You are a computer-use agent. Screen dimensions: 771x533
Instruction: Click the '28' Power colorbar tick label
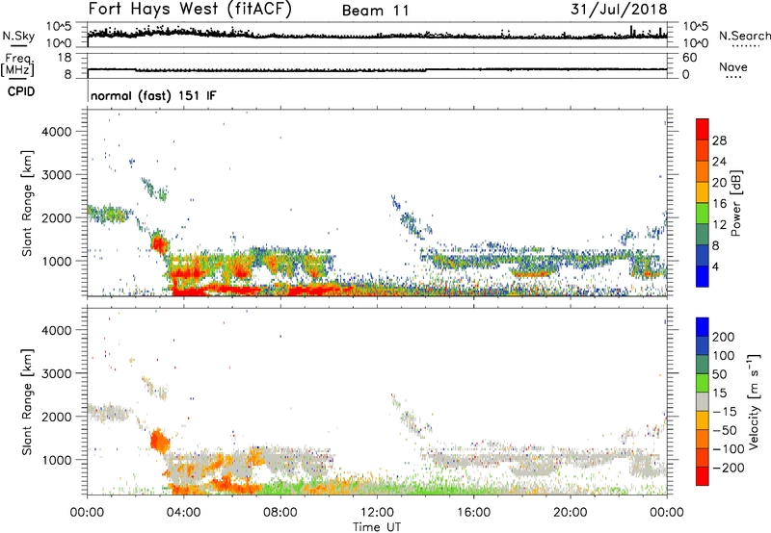pyautogui.click(x=719, y=140)
